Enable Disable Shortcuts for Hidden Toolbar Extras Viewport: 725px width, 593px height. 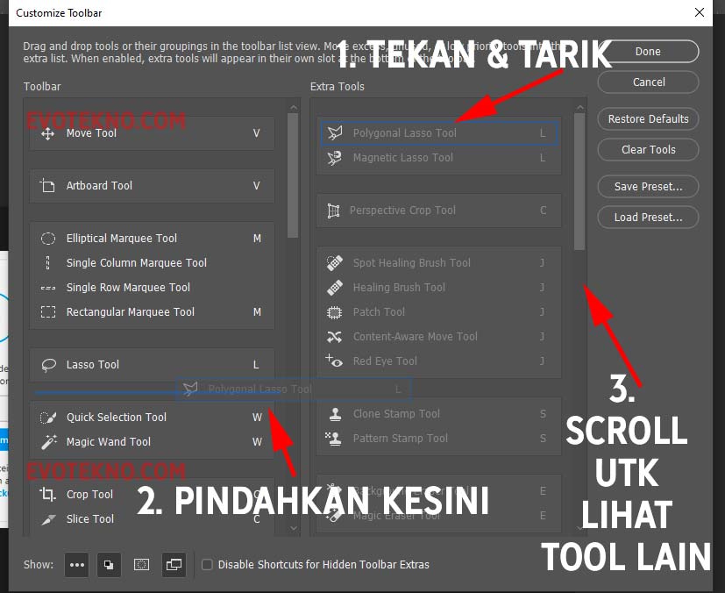click(x=207, y=565)
